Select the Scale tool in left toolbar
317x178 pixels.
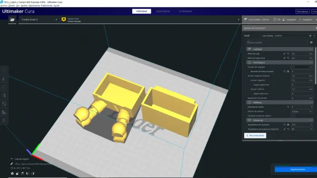pos(4,79)
